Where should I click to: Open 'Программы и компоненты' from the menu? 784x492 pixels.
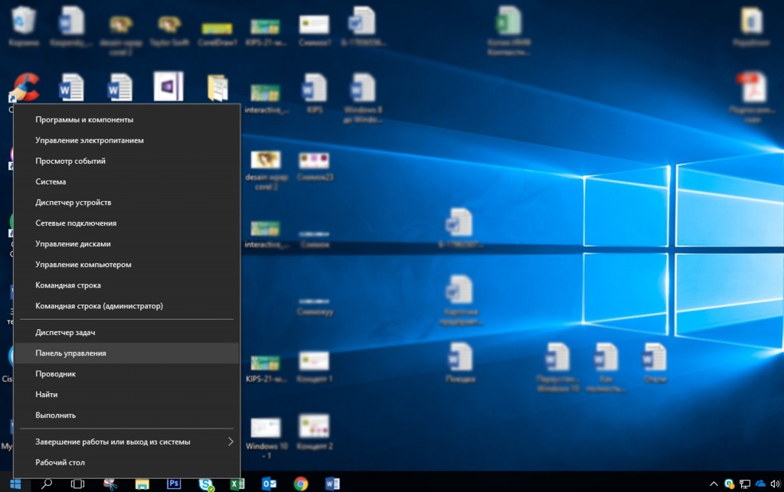click(x=127, y=119)
